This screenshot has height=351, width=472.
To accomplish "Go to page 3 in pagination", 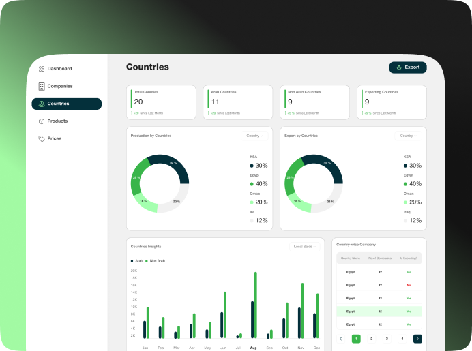I will (387, 339).
